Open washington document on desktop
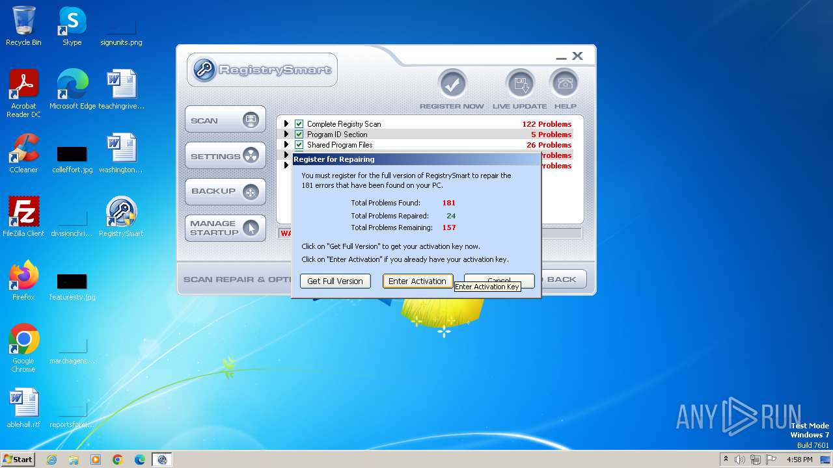This screenshot has width=833, height=468. [121, 153]
